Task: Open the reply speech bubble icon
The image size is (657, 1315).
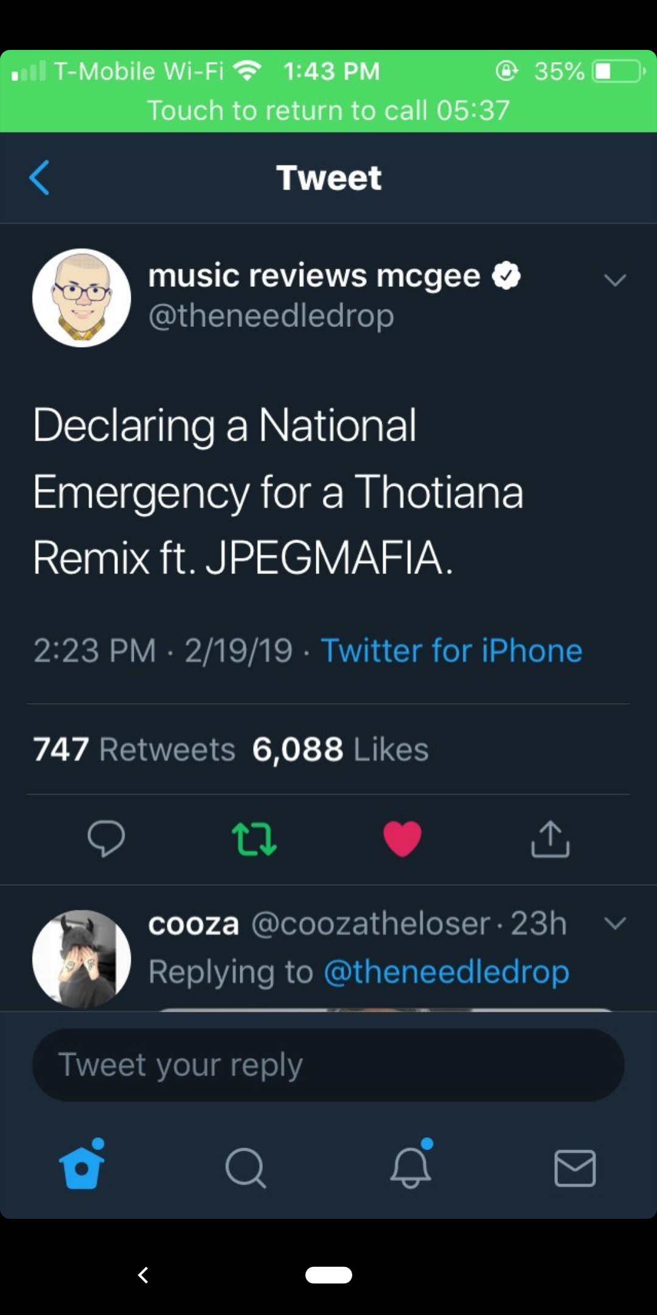Action: pyautogui.click(x=106, y=839)
